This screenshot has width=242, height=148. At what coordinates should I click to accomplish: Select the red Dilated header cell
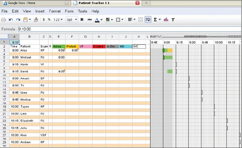click(99, 46)
